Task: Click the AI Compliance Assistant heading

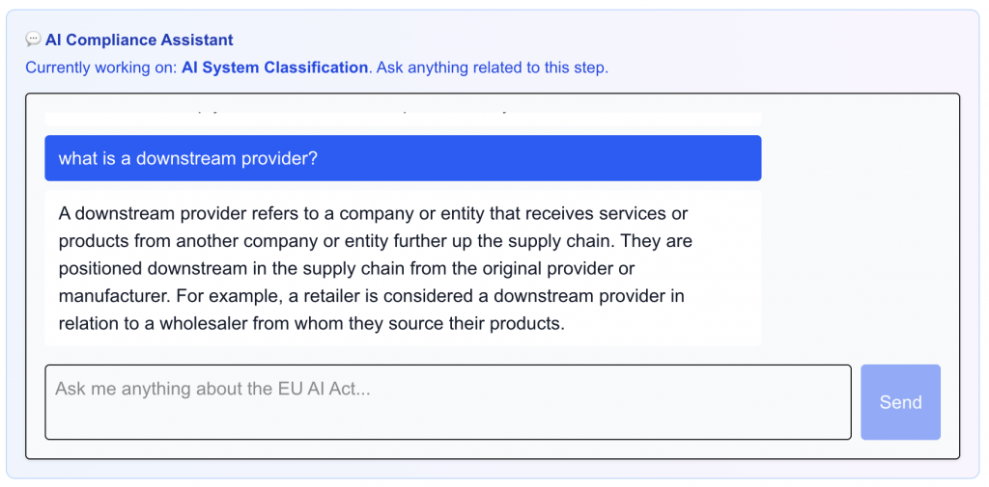Action: [139, 40]
